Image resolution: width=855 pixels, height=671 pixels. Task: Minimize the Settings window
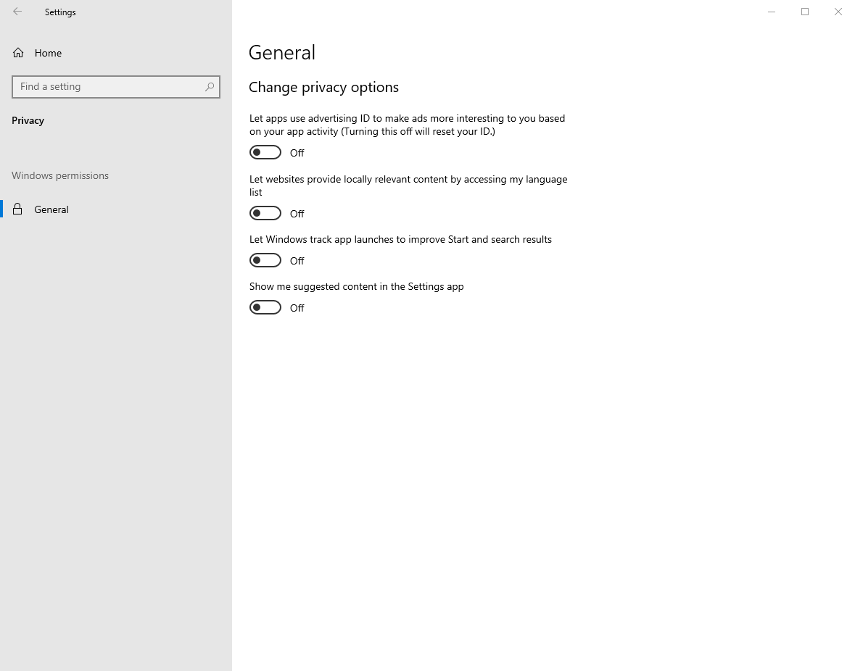(x=772, y=12)
